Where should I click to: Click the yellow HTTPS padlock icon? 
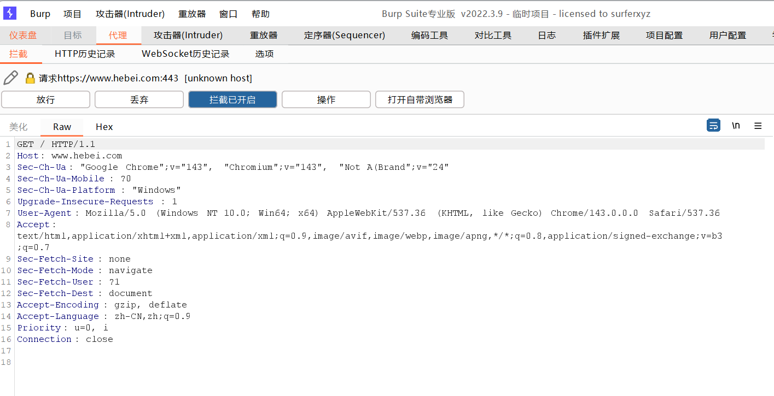(x=30, y=78)
